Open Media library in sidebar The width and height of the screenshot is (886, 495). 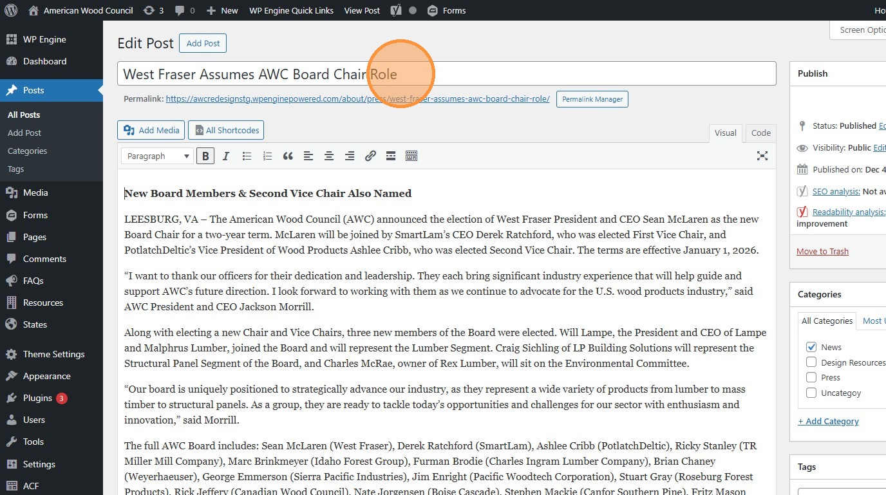pos(52,192)
